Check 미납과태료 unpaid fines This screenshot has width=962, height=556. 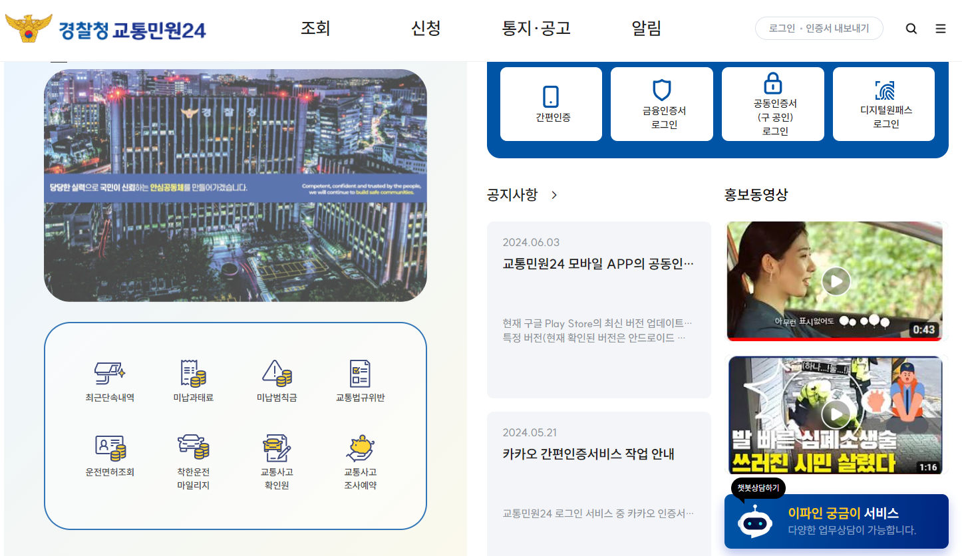pos(192,380)
